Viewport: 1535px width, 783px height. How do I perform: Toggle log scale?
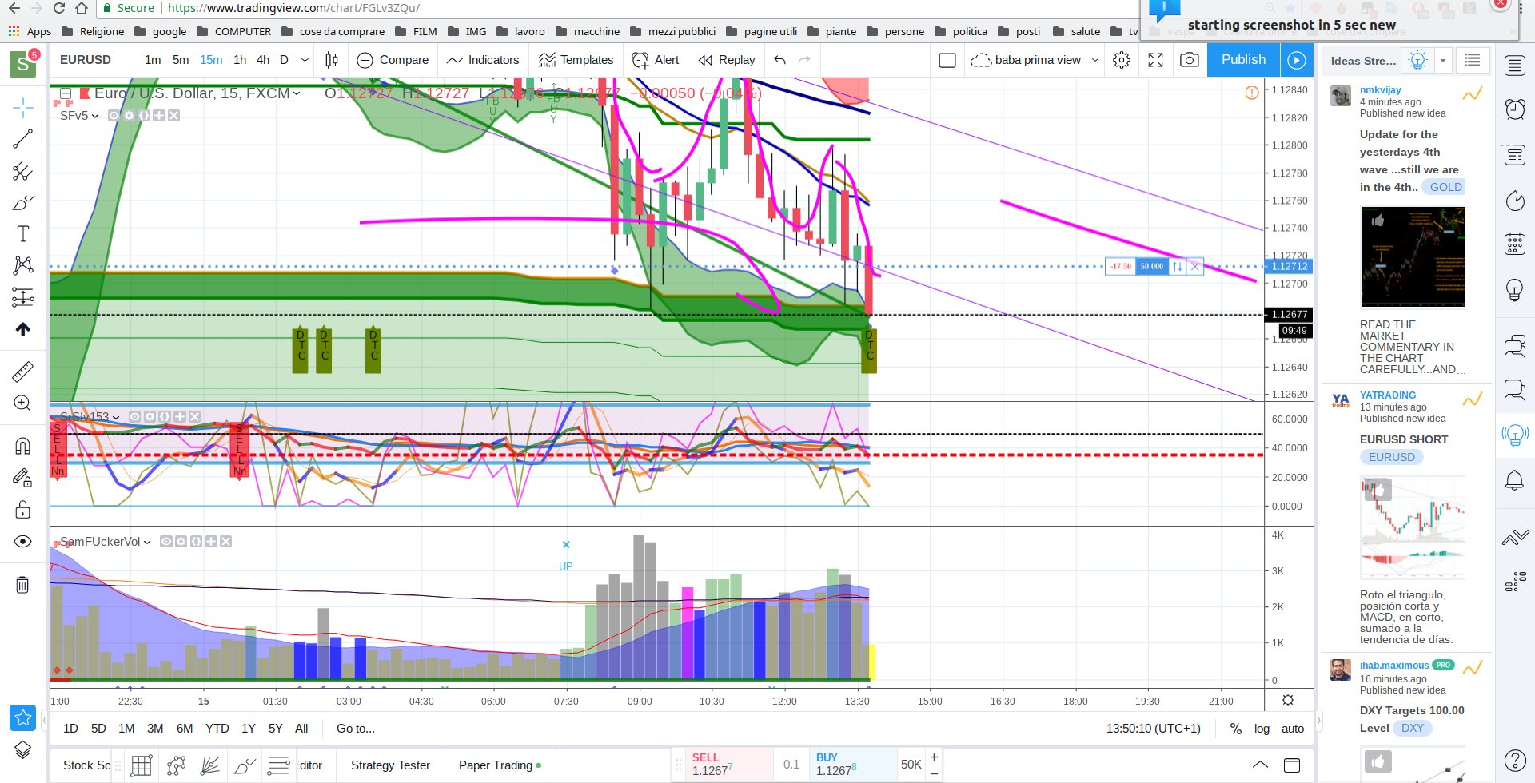(x=1262, y=729)
